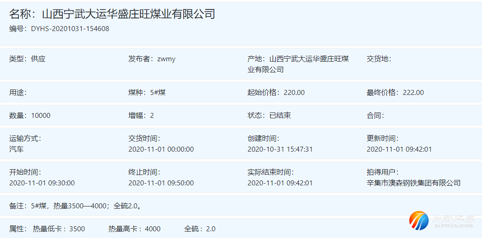Click the transport mode 汽车

click(x=17, y=149)
